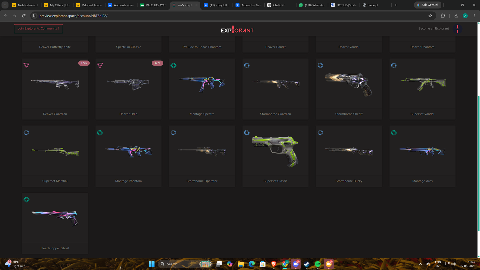Click Join Explorants Community button
Image resolution: width=480 pixels, height=270 pixels.
(x=38, y=28)
